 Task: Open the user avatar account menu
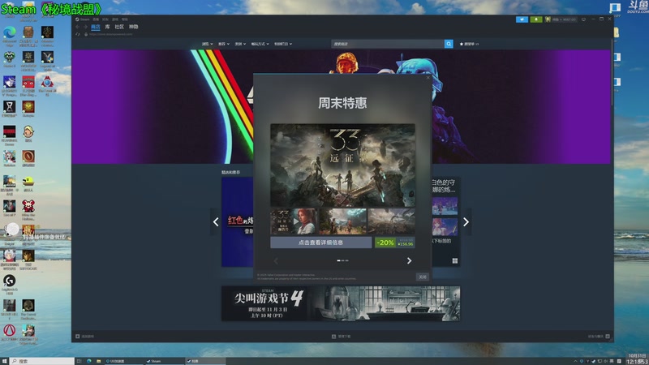561,19
